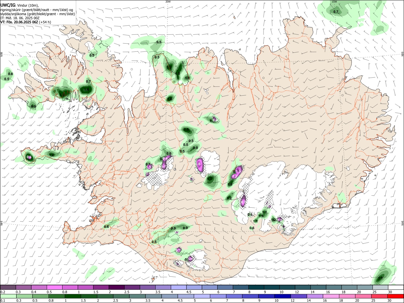This screenshot has height=303, width=404.
Task: Click the '0.2' label at the snow scale start
Action: point(3,292)
